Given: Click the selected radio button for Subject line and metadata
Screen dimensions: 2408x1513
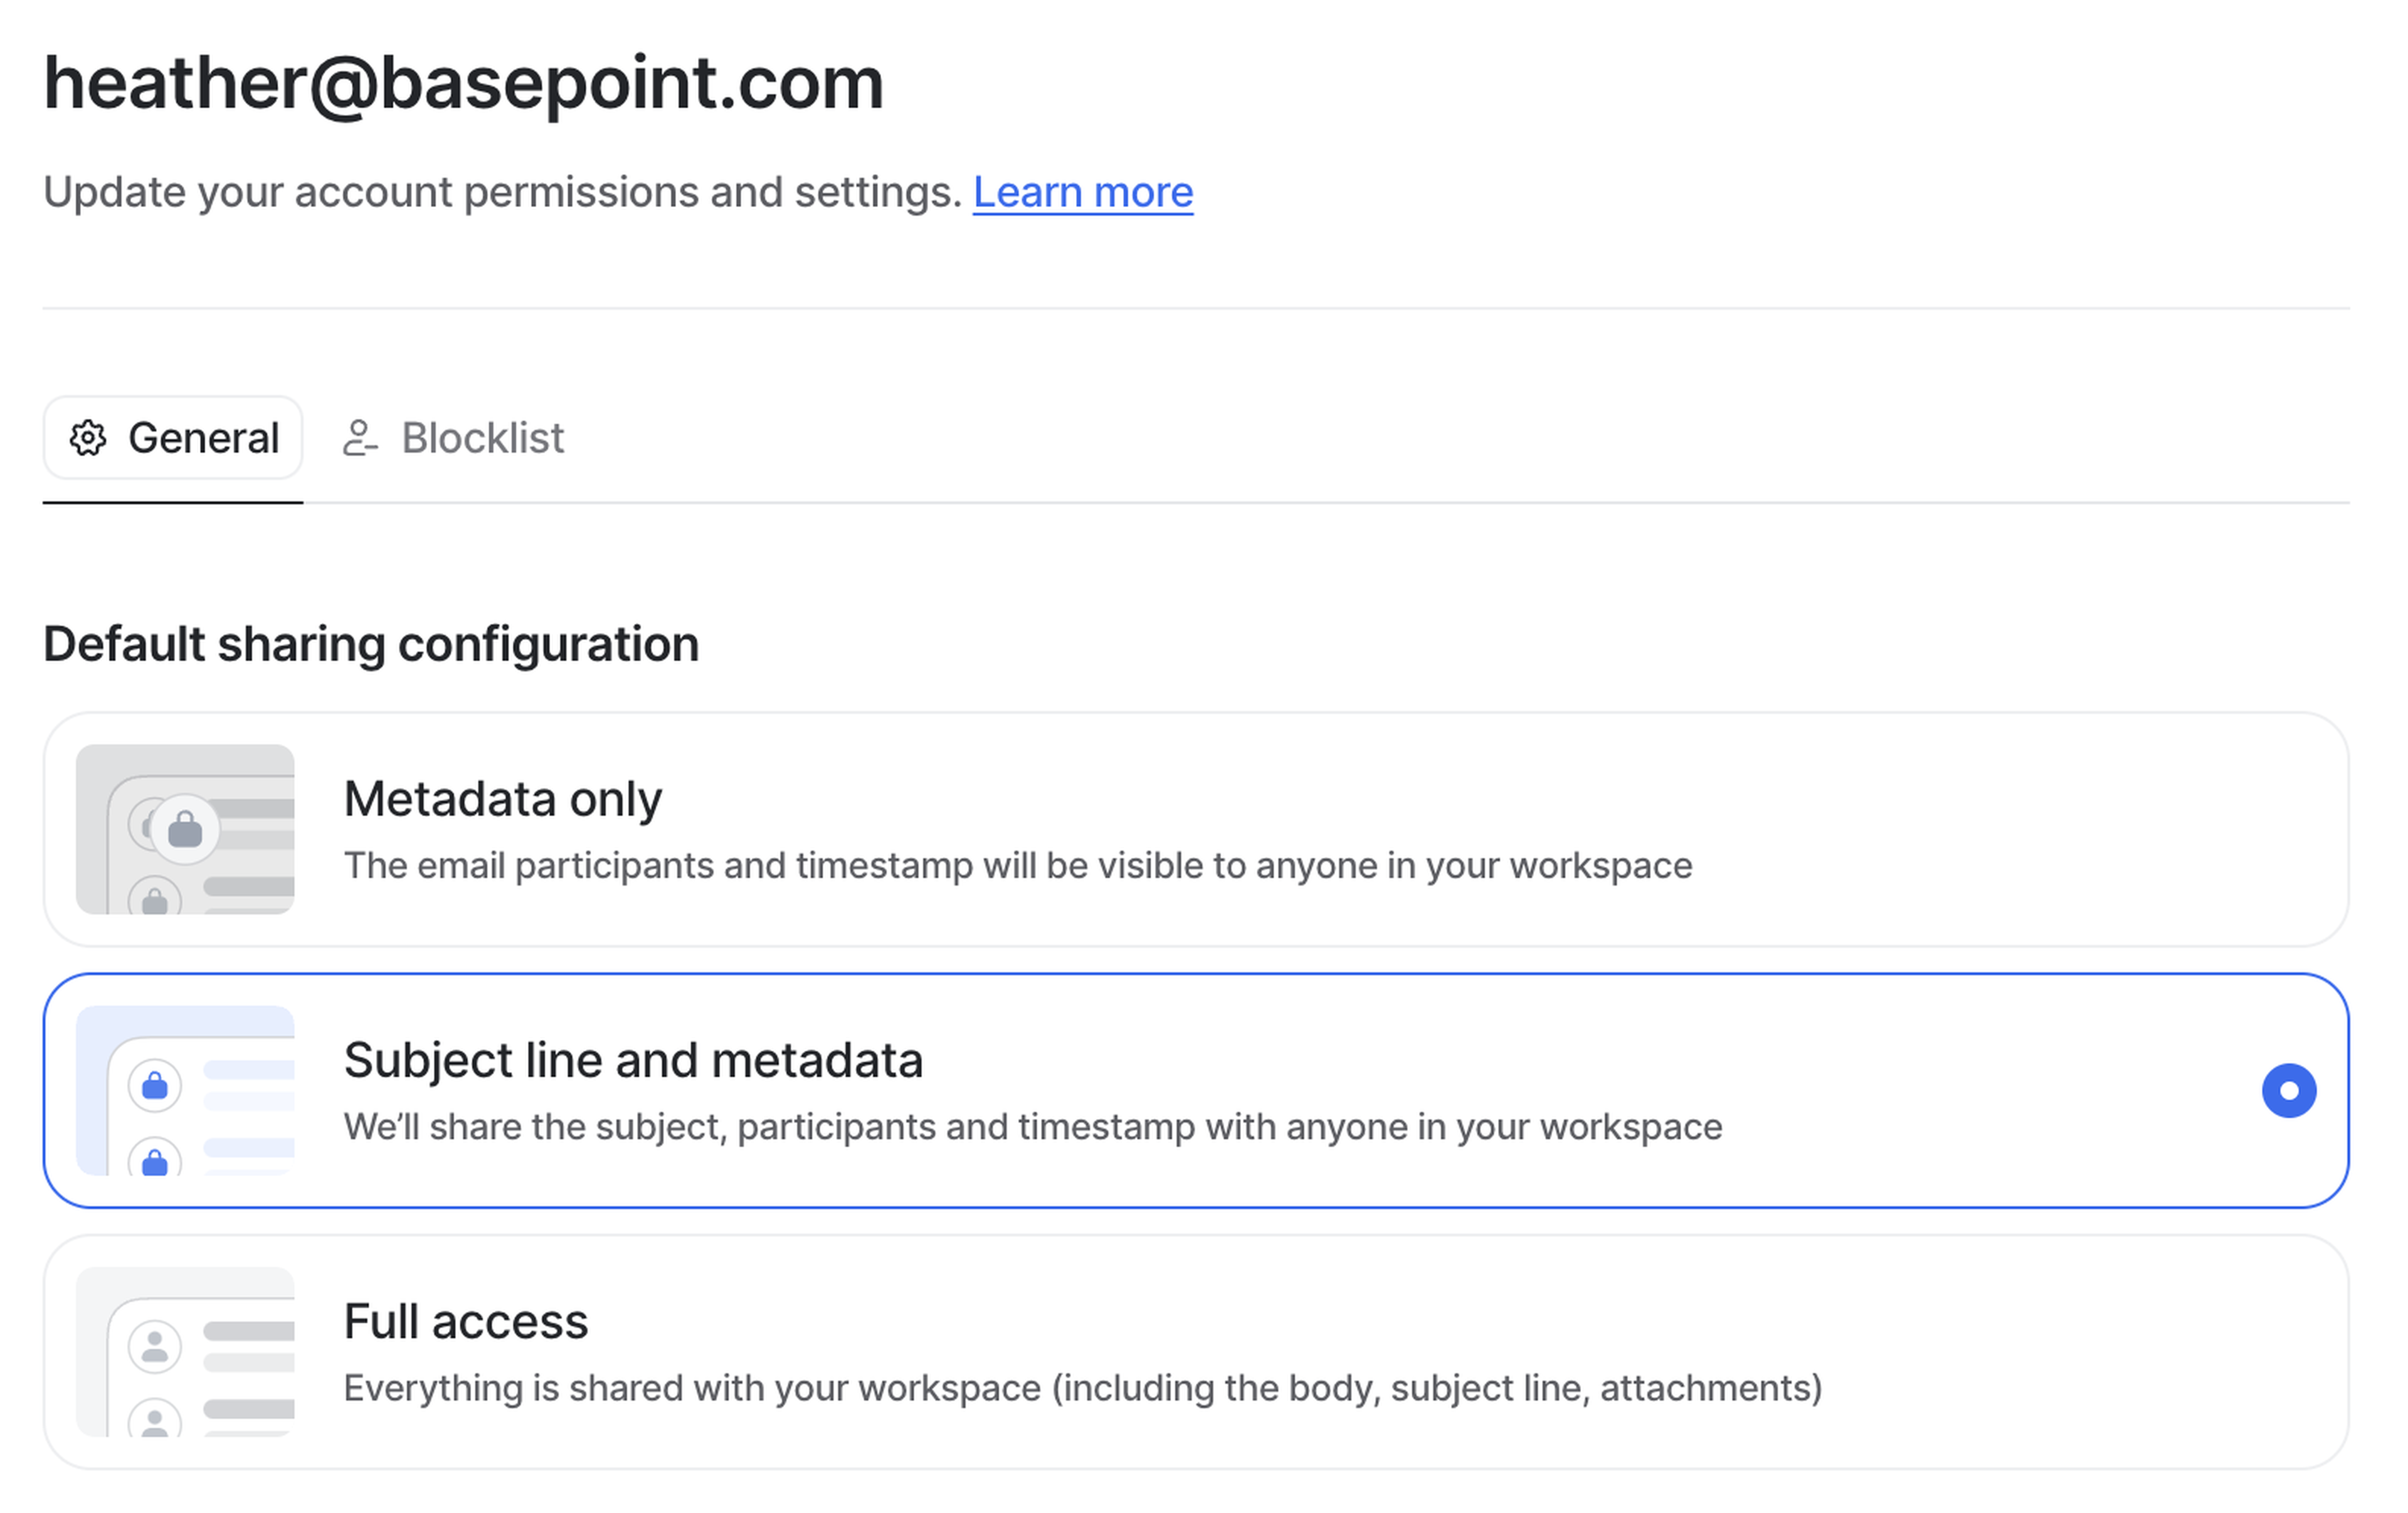Looking at the screenshot, I should 2288,1090.
